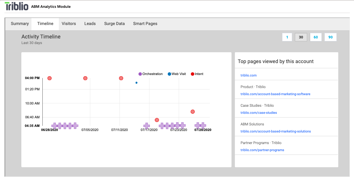Select the Intent point on 06/28/2020 at 04:00 PM

point(49,78)
